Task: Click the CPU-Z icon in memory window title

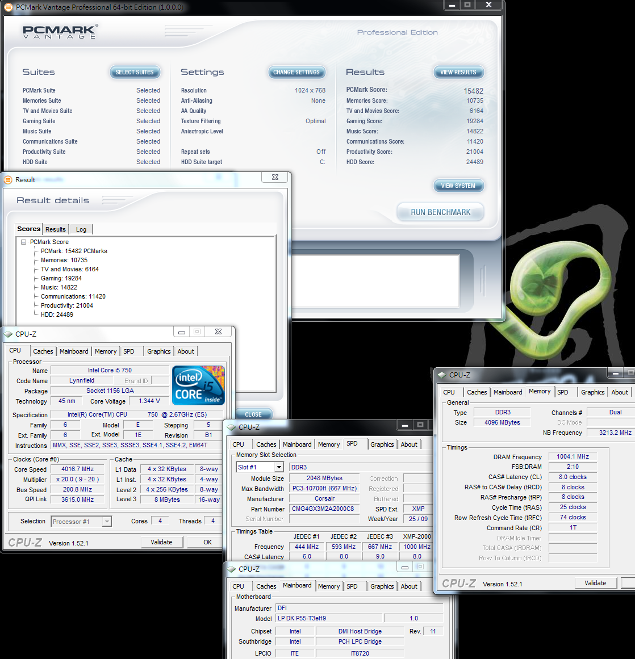Action: 441,375
